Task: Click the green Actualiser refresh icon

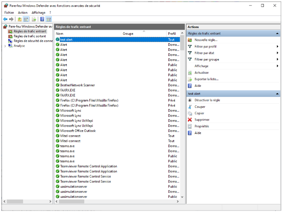Action: point(190,73)
